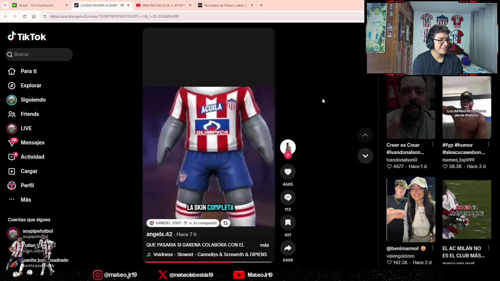The width and height of the screenshot is (500, 281).
Task: Open the AC Milan video thumbnail
Action: (466, 210)
